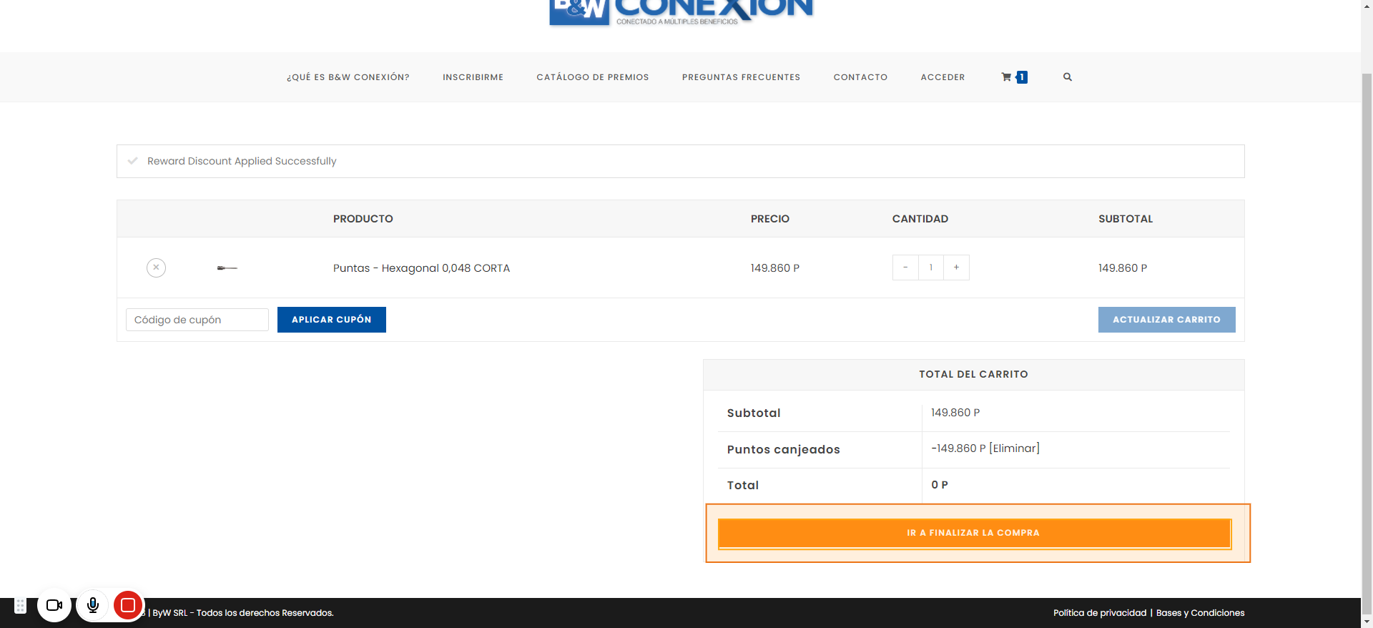Click the recorder drag handle dots
Image resolution: width=1373 pixels, height=628 pixels.
pyautogui.click(x=21, y=606)
